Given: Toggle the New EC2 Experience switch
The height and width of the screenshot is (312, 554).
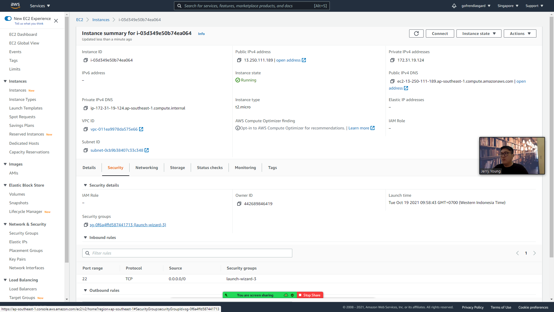Looking at the screenshot, I should pos(8,18).
